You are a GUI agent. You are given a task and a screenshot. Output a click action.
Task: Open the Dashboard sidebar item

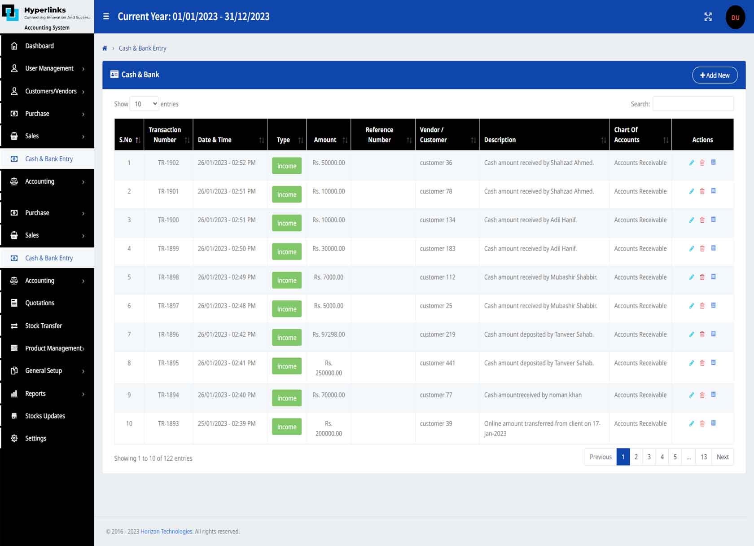(x=47, y=46)
